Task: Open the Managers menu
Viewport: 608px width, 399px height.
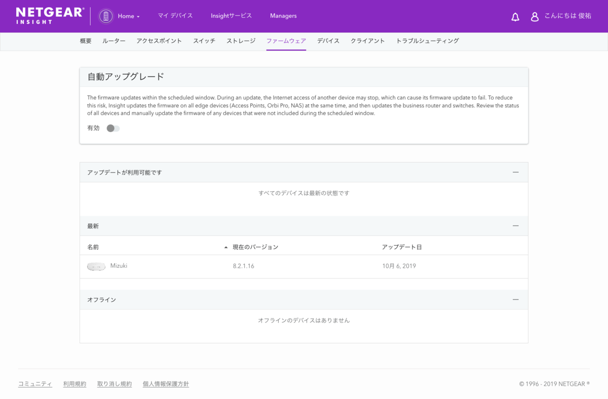Action: 283,16
